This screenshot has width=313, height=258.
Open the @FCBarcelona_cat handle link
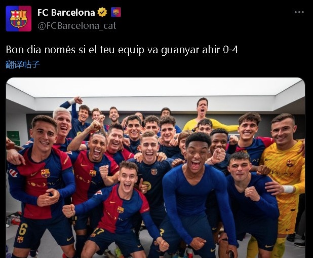tap(77, 26)
